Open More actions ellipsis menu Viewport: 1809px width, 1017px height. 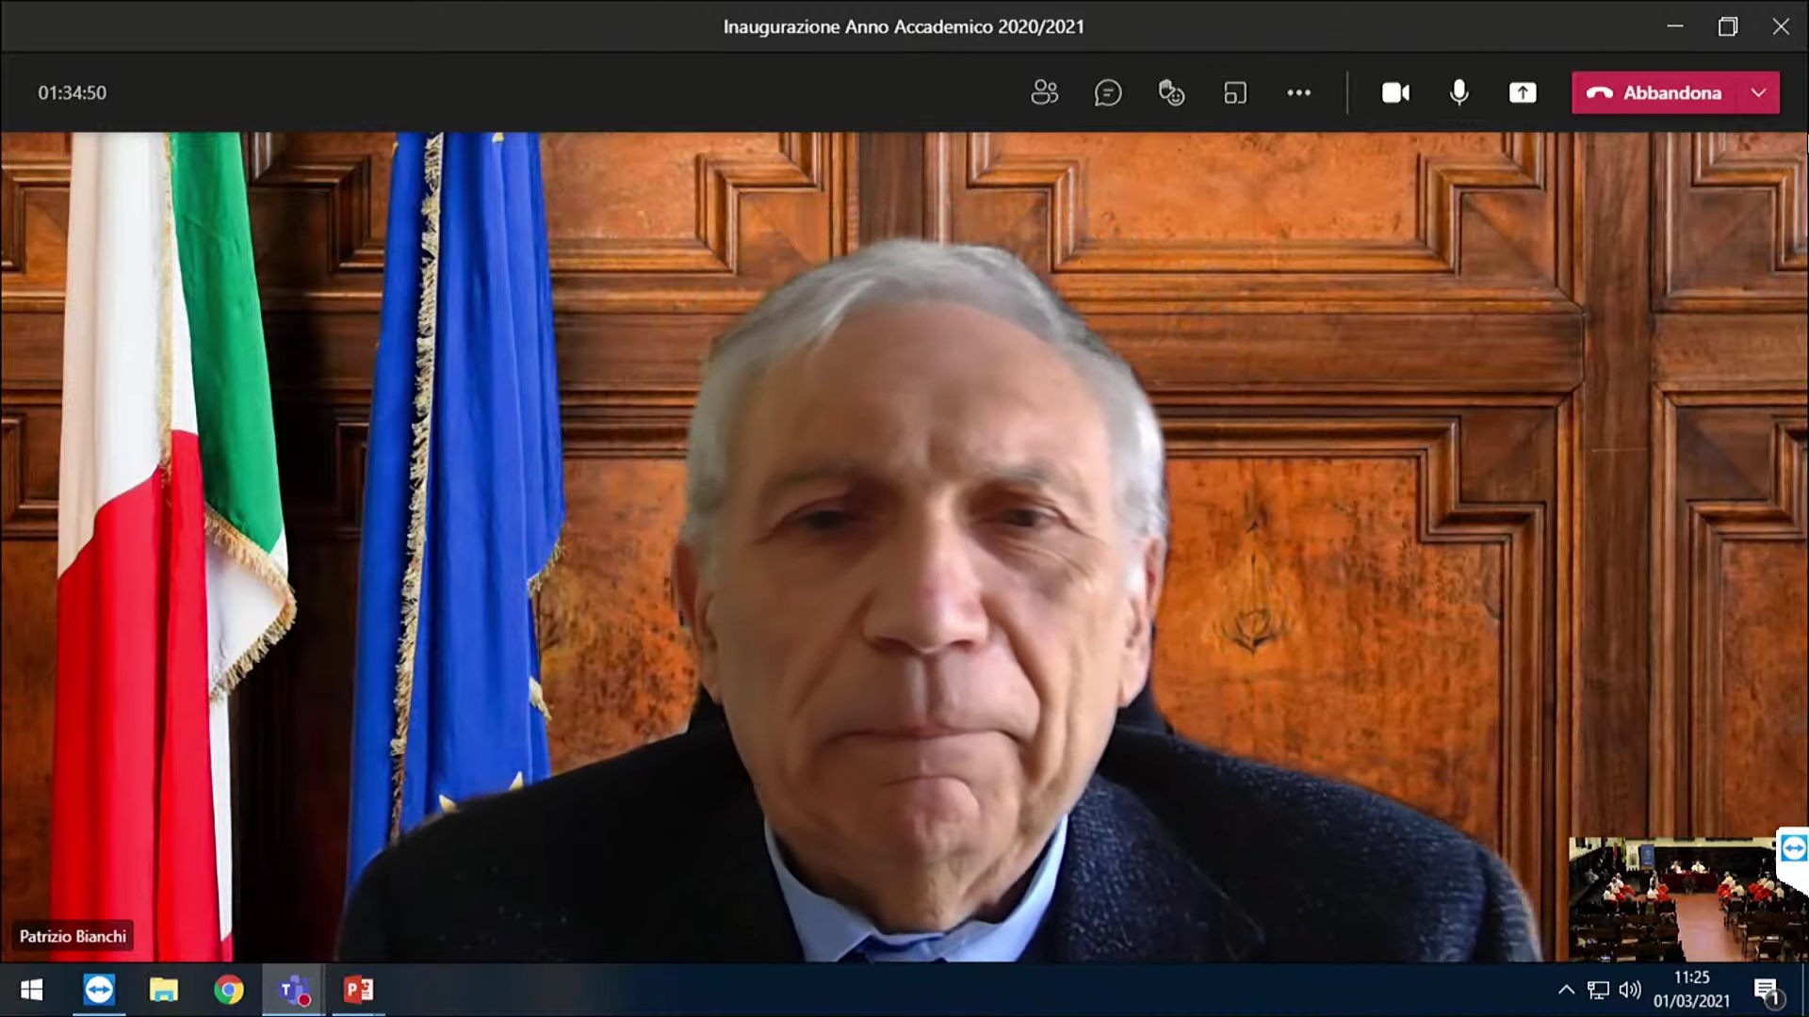1298,92
